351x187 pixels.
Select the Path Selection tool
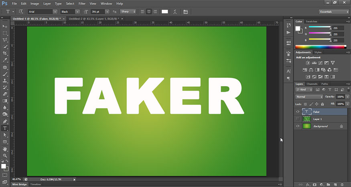(5, 135)
